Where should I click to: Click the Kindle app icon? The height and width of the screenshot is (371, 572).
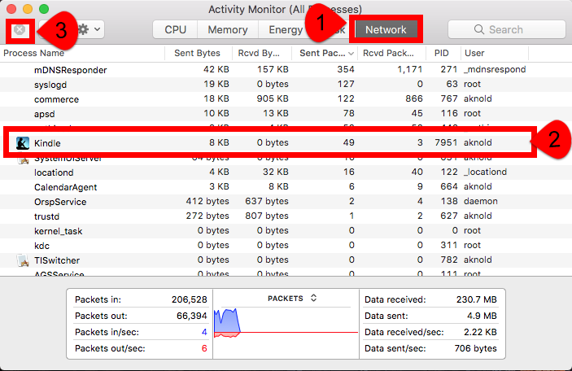pos(24,143)
